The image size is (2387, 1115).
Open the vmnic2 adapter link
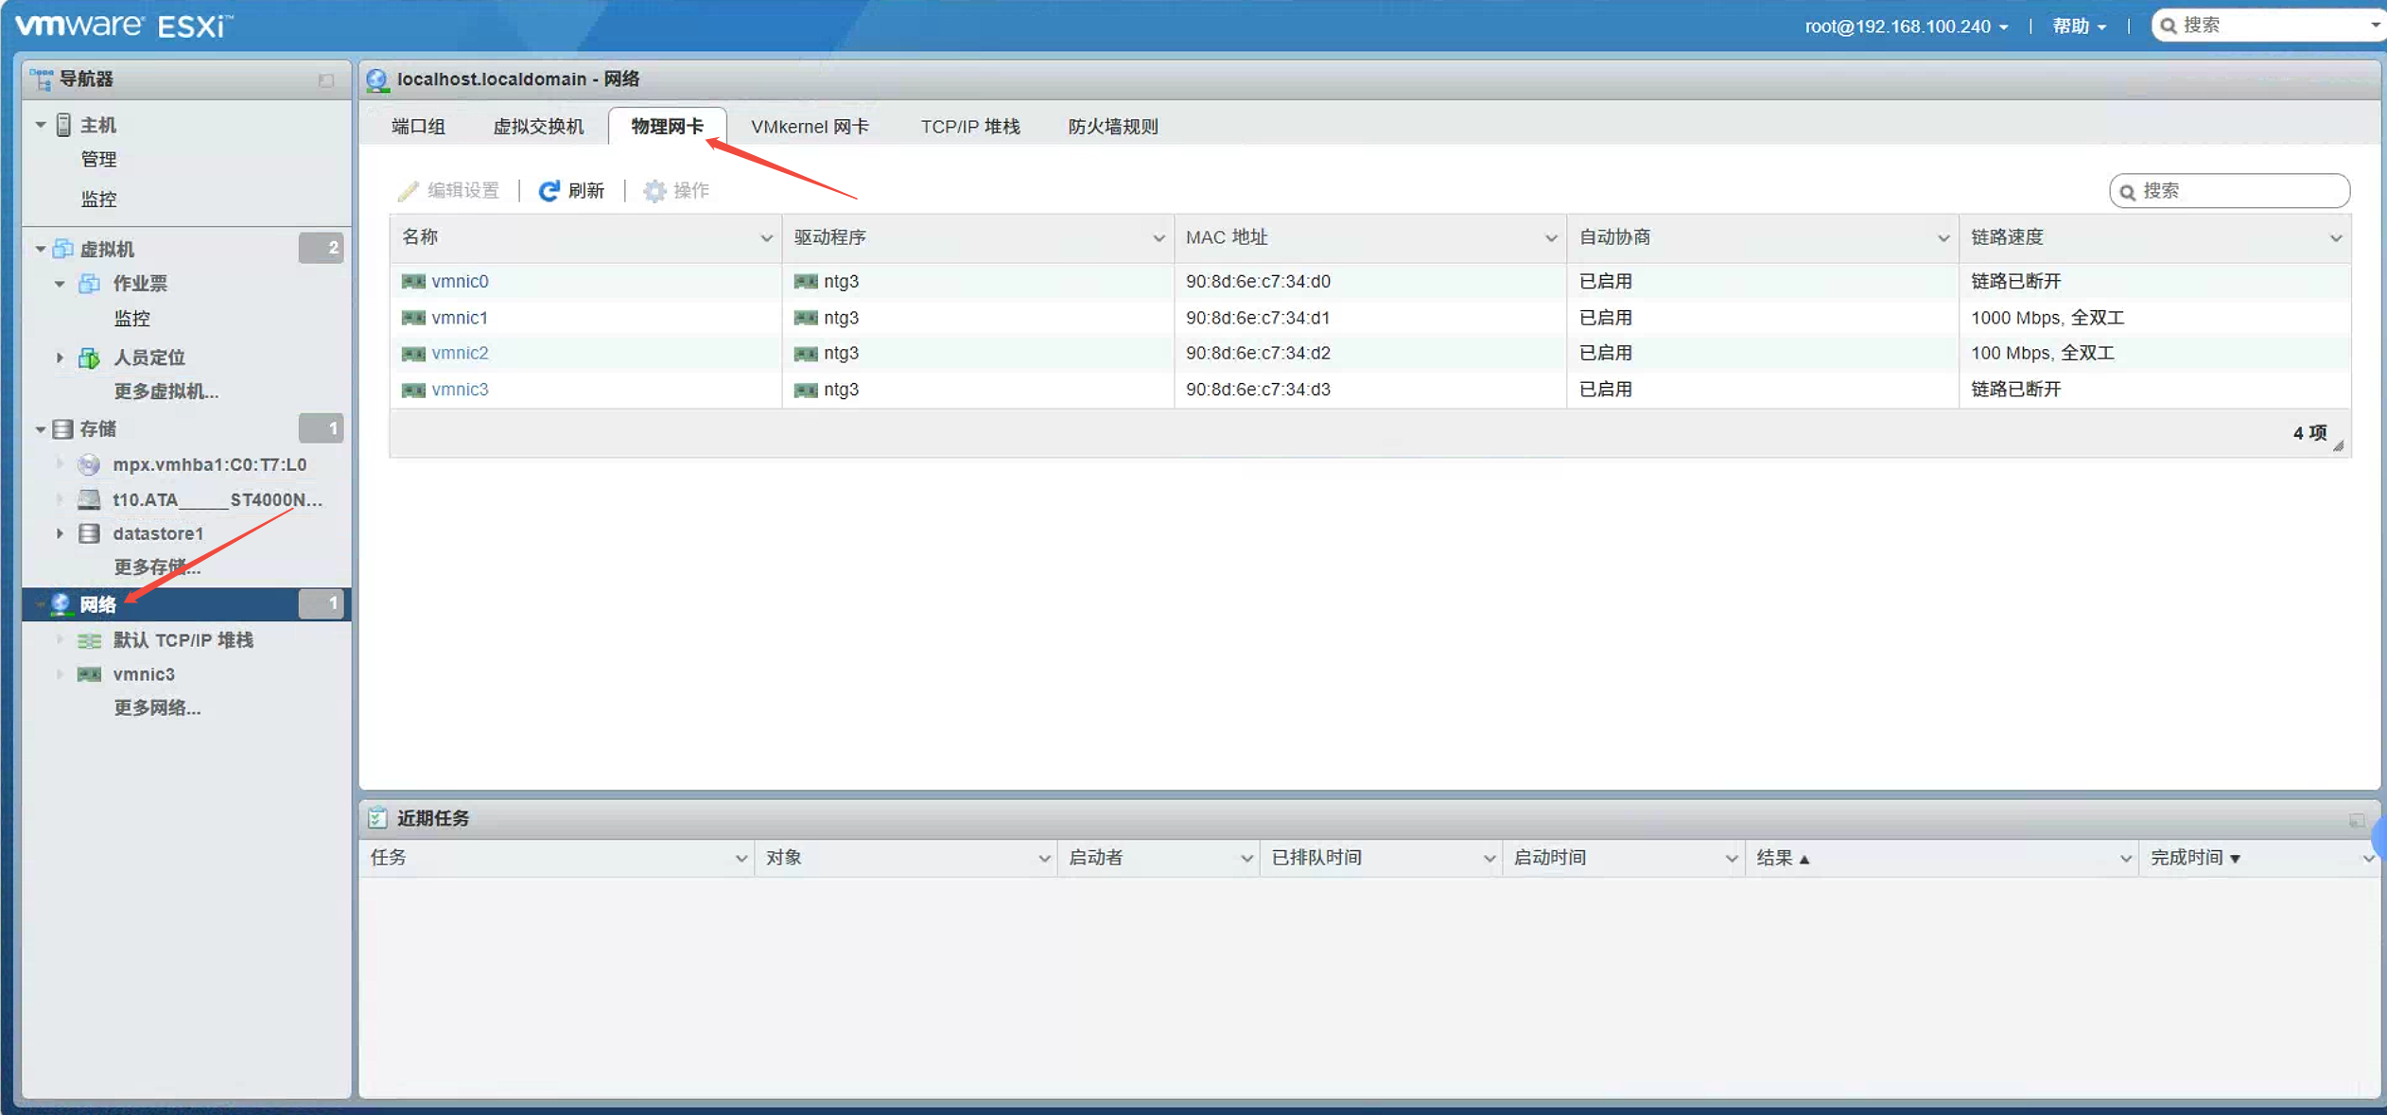(460, 353)
